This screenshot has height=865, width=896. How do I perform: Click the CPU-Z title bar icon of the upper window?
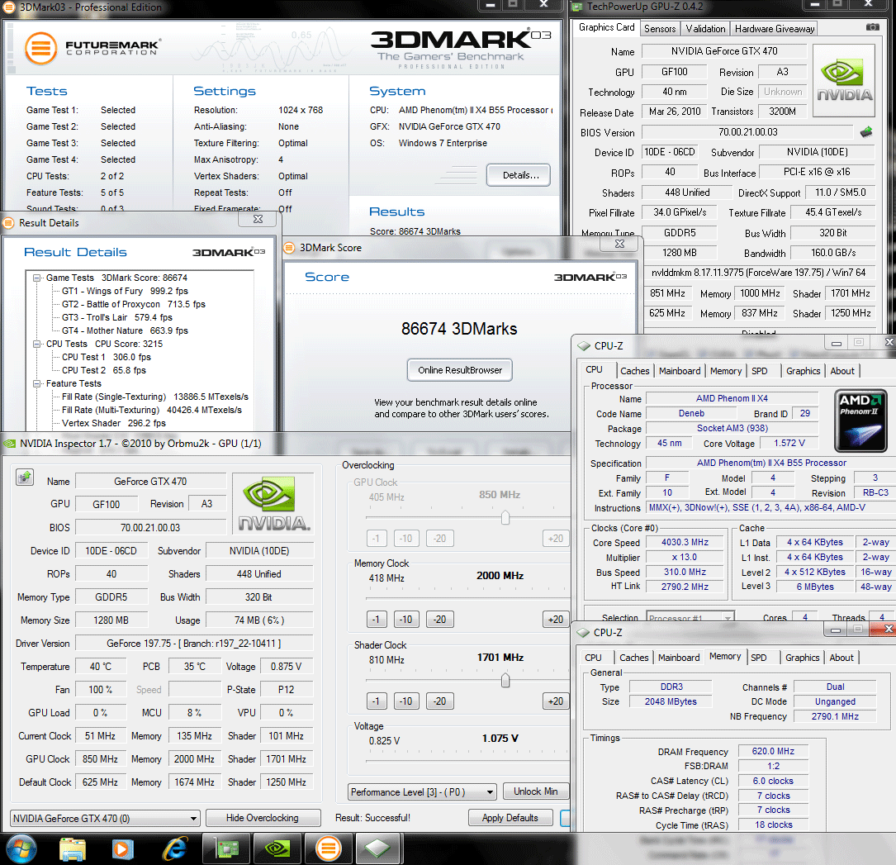(x=583, y=346)
